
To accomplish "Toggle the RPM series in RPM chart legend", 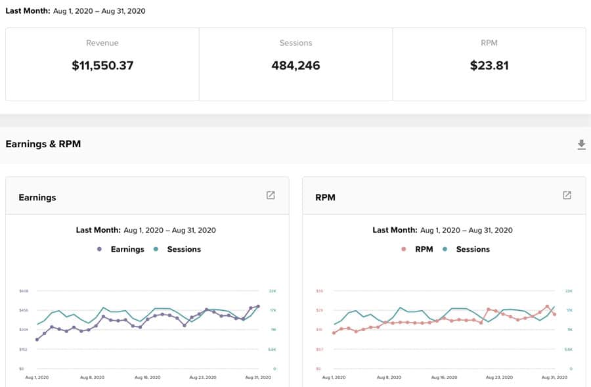I will [424, 249].
